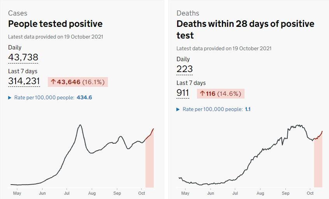Expand cases Rate per 100,000 people triangle
Image resolution: width=329 pixels, height=199 pixels.
pos(10,97)
